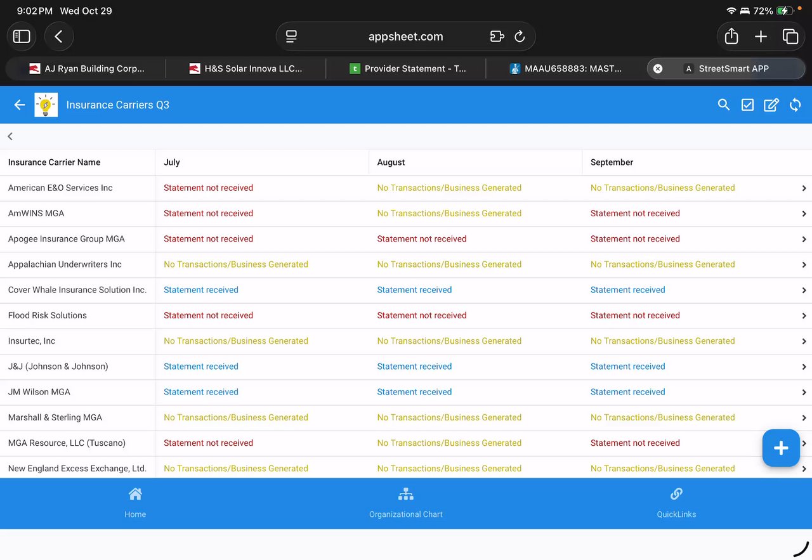Close the StreetSmart APP tab
The width and height of the screenshot is (812, 560).
(658, 68)
